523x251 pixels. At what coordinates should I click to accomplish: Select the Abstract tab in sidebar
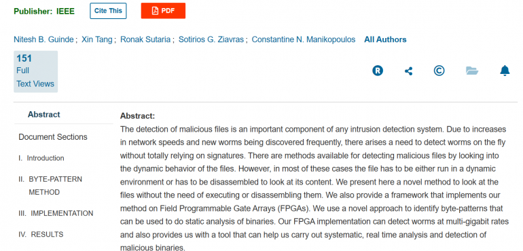tap(43, 115)
